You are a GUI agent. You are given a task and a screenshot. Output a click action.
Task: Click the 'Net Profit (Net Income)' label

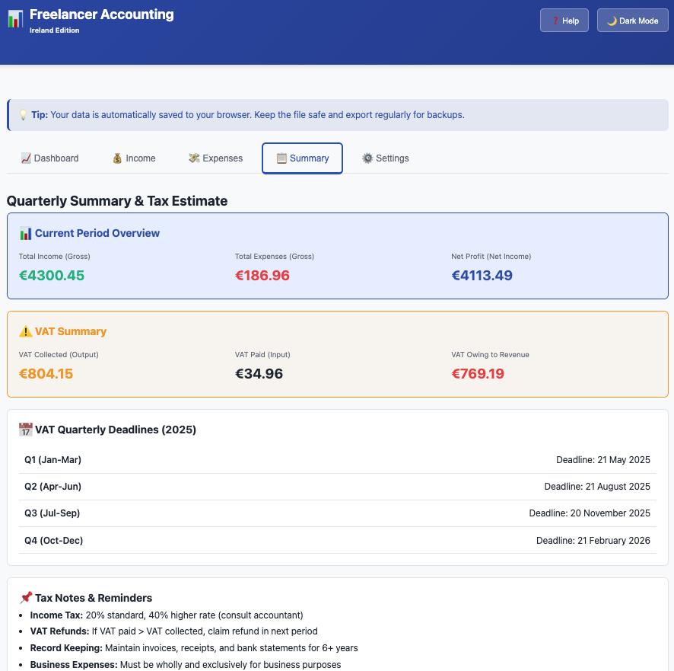point(491,257)
